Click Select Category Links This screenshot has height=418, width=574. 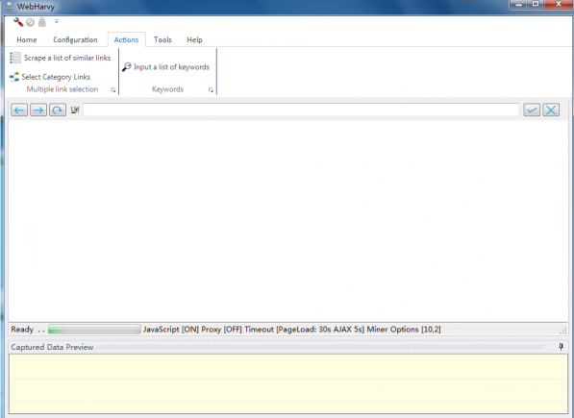coord(50,77)
